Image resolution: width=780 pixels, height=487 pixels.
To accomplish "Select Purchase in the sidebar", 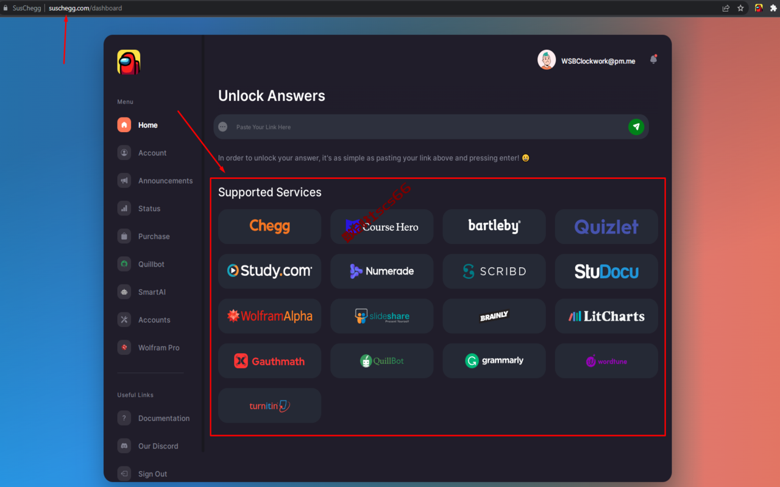I will click(x=154, y=236).
